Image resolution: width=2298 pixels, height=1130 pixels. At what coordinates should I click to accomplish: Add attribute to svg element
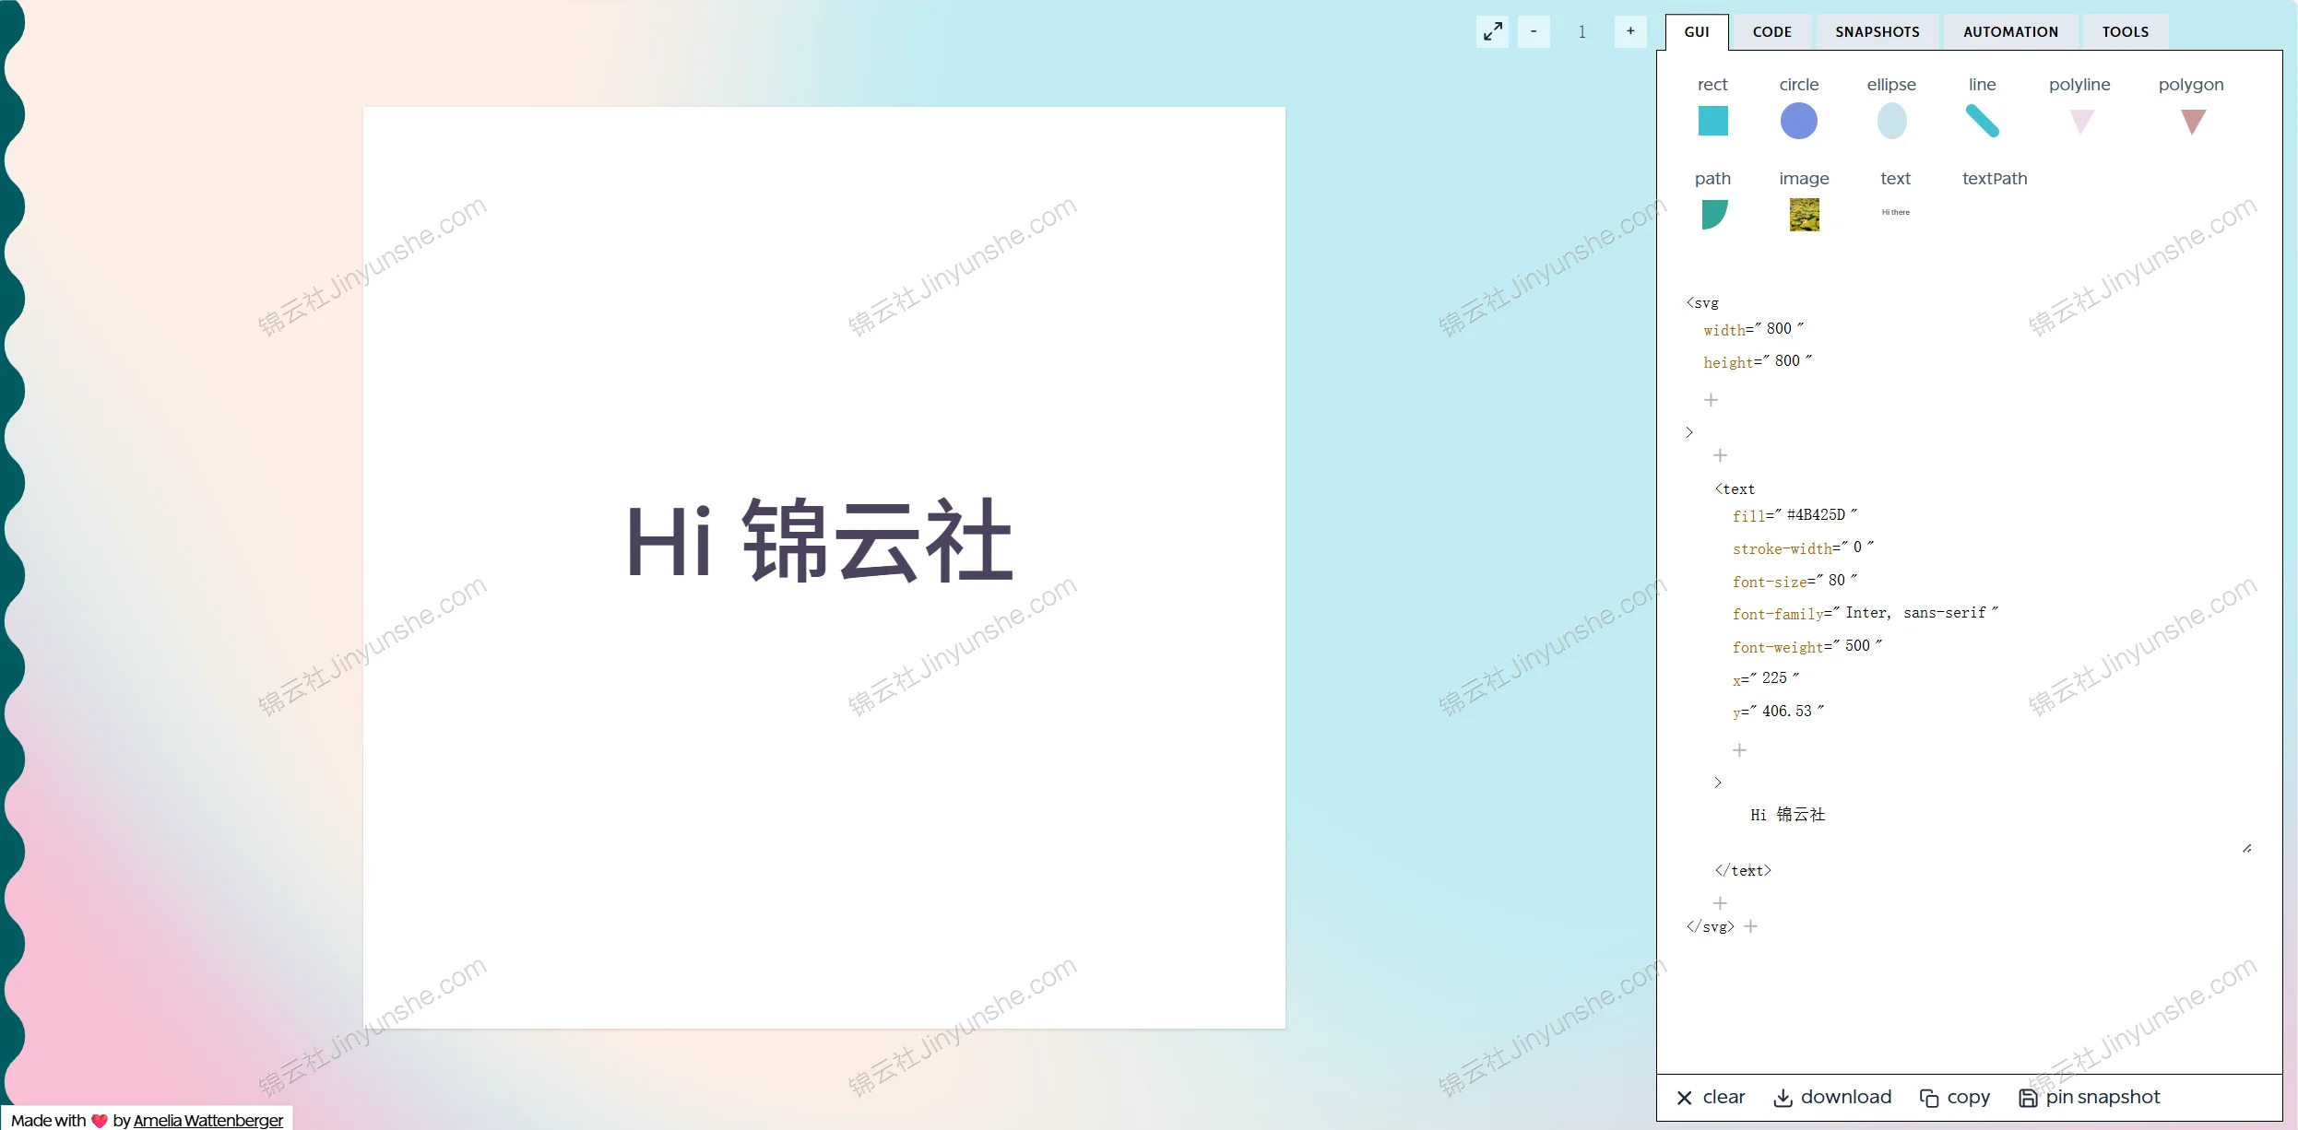tap(1711, 400)
